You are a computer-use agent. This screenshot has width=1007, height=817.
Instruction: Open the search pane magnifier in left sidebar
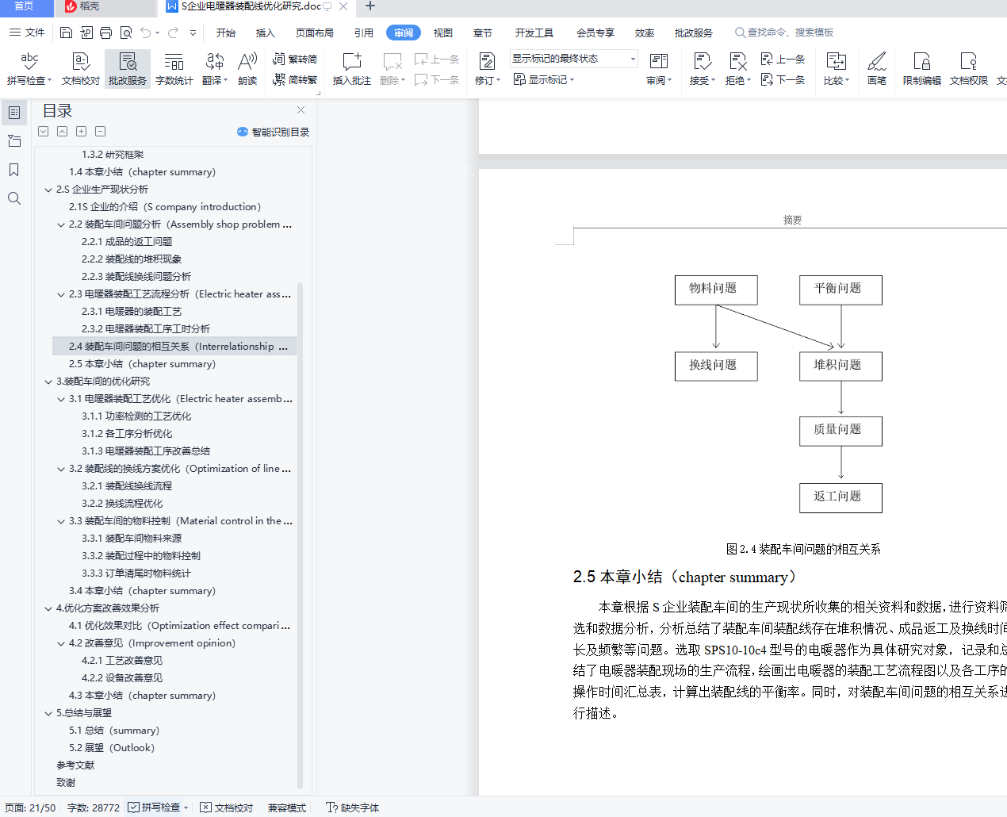(x=14, y=198)
